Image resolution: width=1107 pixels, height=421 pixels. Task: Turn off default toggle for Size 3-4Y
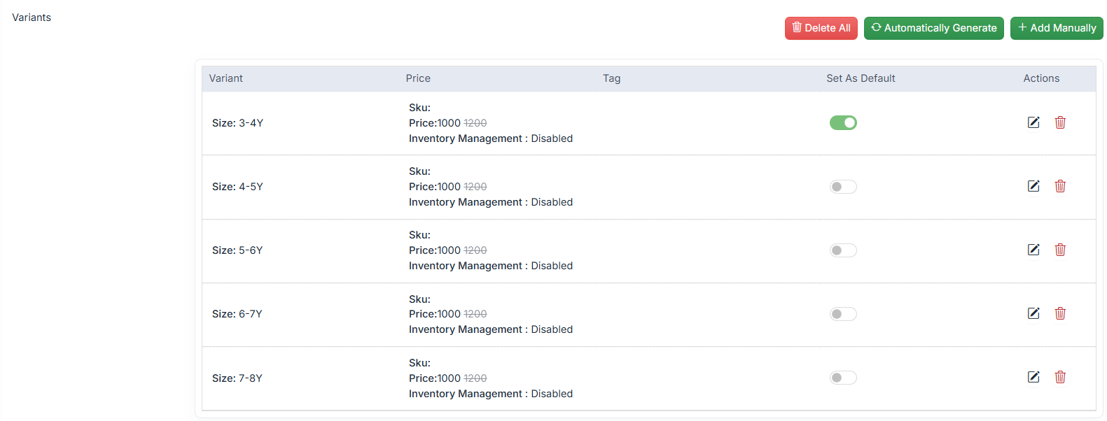(843, 123)
